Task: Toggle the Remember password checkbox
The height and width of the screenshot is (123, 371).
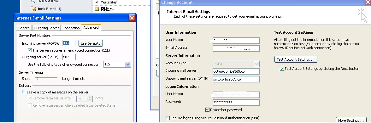Action: (x=207, y=109)
